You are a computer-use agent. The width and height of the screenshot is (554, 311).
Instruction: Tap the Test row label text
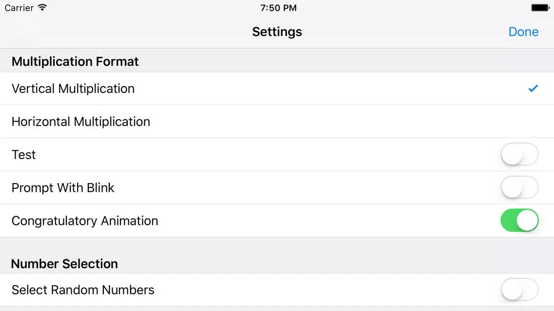(24, 155)
